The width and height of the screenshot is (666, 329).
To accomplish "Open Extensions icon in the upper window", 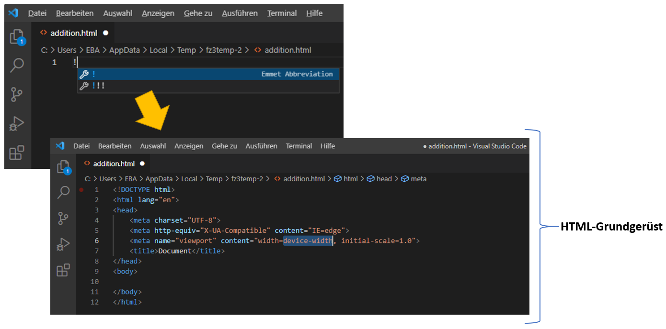I will click(17, 153).
